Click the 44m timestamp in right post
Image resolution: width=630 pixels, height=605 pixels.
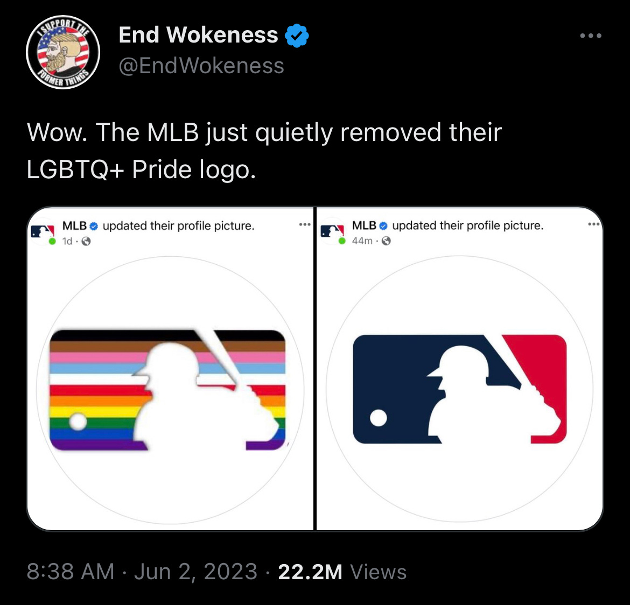coord(362,241)
